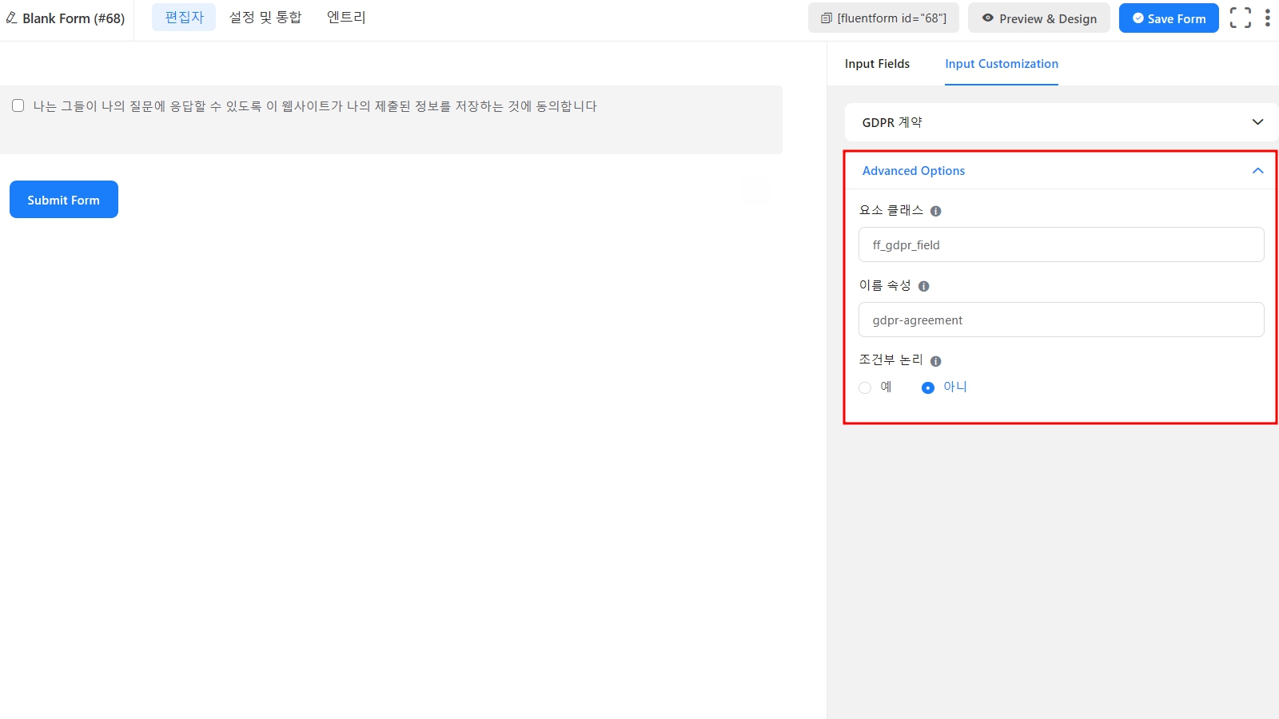Click the info icon next to 요소 클래스
The width and height of the screenshot is (1279, 719).
pyautogui.click(x=935, y=211)
